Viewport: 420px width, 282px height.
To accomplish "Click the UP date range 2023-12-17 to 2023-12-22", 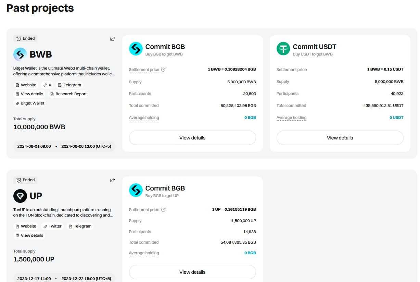I will pyautogui.click(x=64, y=279).
